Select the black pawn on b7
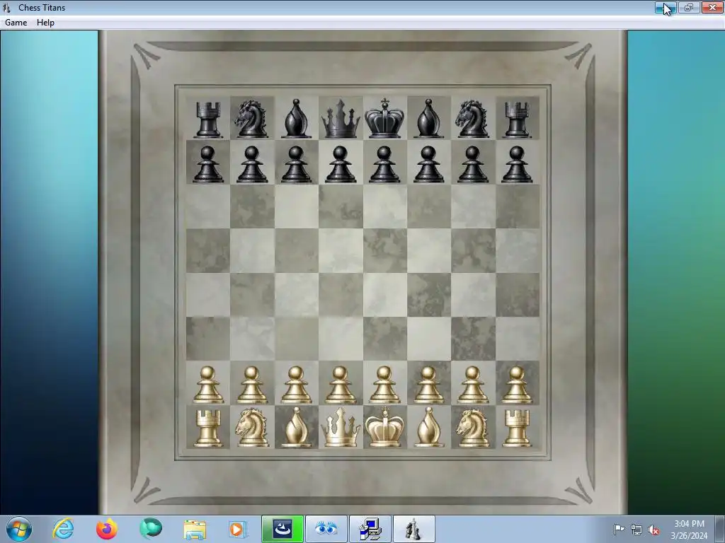The image size is (725, 543). click(x=252, y=164)
